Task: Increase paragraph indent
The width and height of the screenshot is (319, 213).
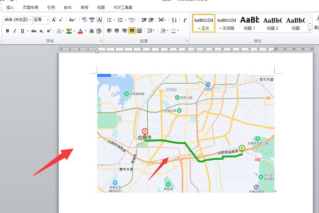Action: tap(151, 20)
